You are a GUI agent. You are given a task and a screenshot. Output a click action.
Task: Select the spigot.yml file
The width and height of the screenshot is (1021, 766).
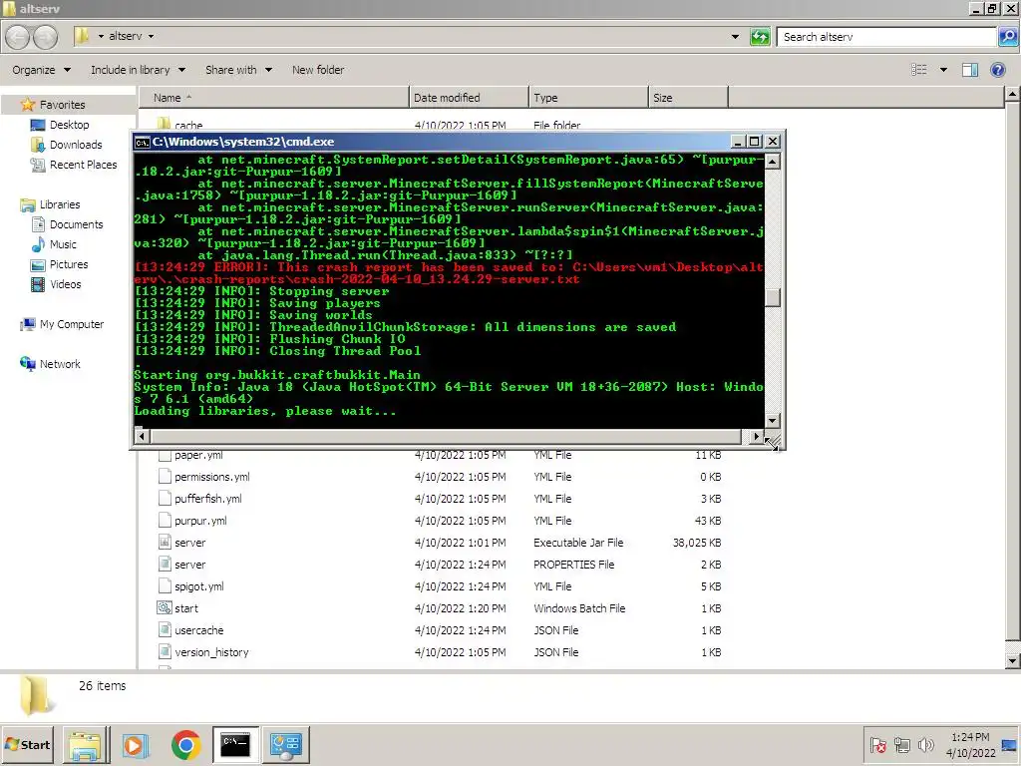coord(440,586)
